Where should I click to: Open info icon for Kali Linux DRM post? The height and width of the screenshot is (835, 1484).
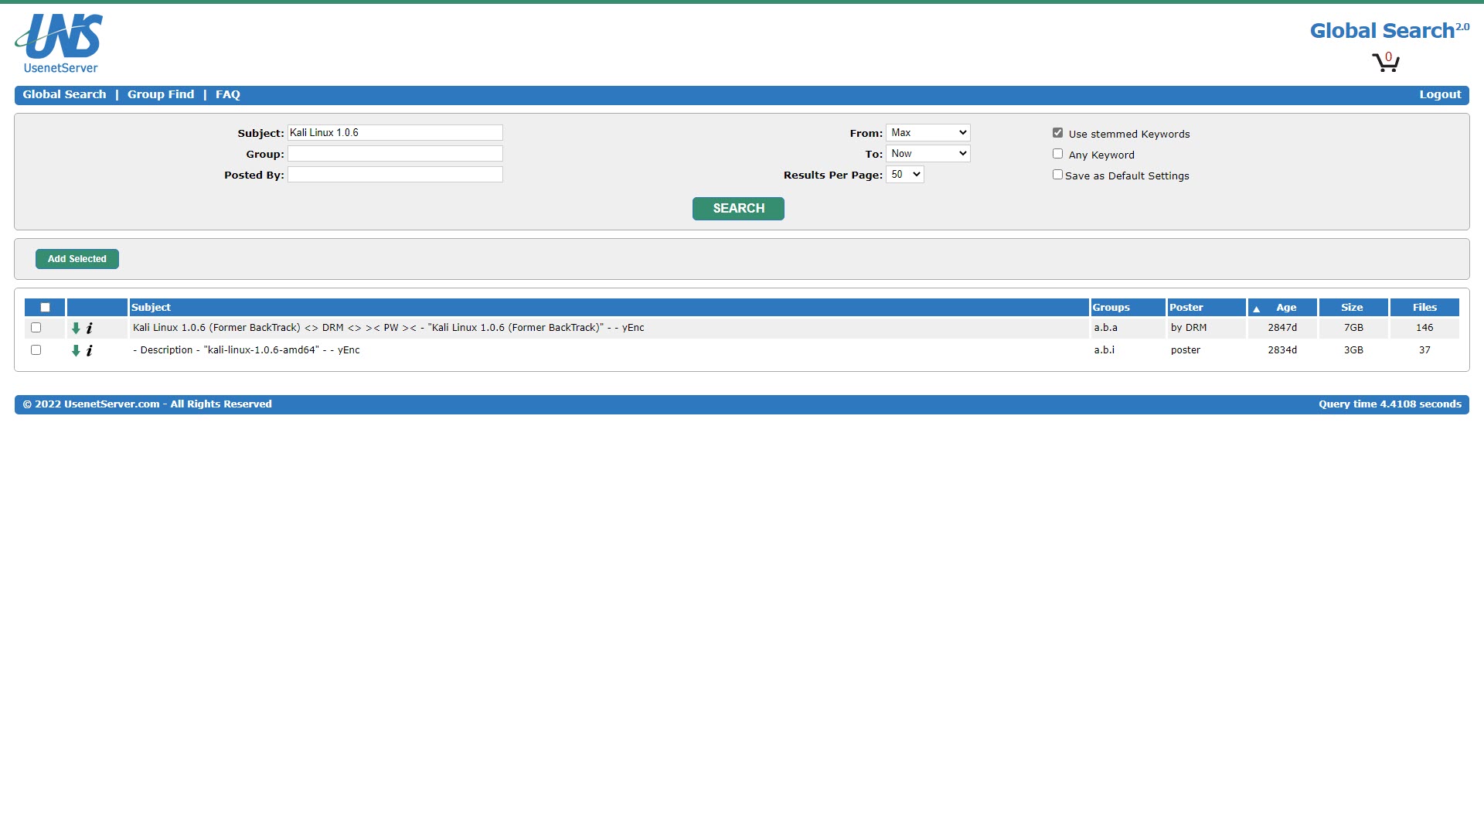click(x=90, y=329)
